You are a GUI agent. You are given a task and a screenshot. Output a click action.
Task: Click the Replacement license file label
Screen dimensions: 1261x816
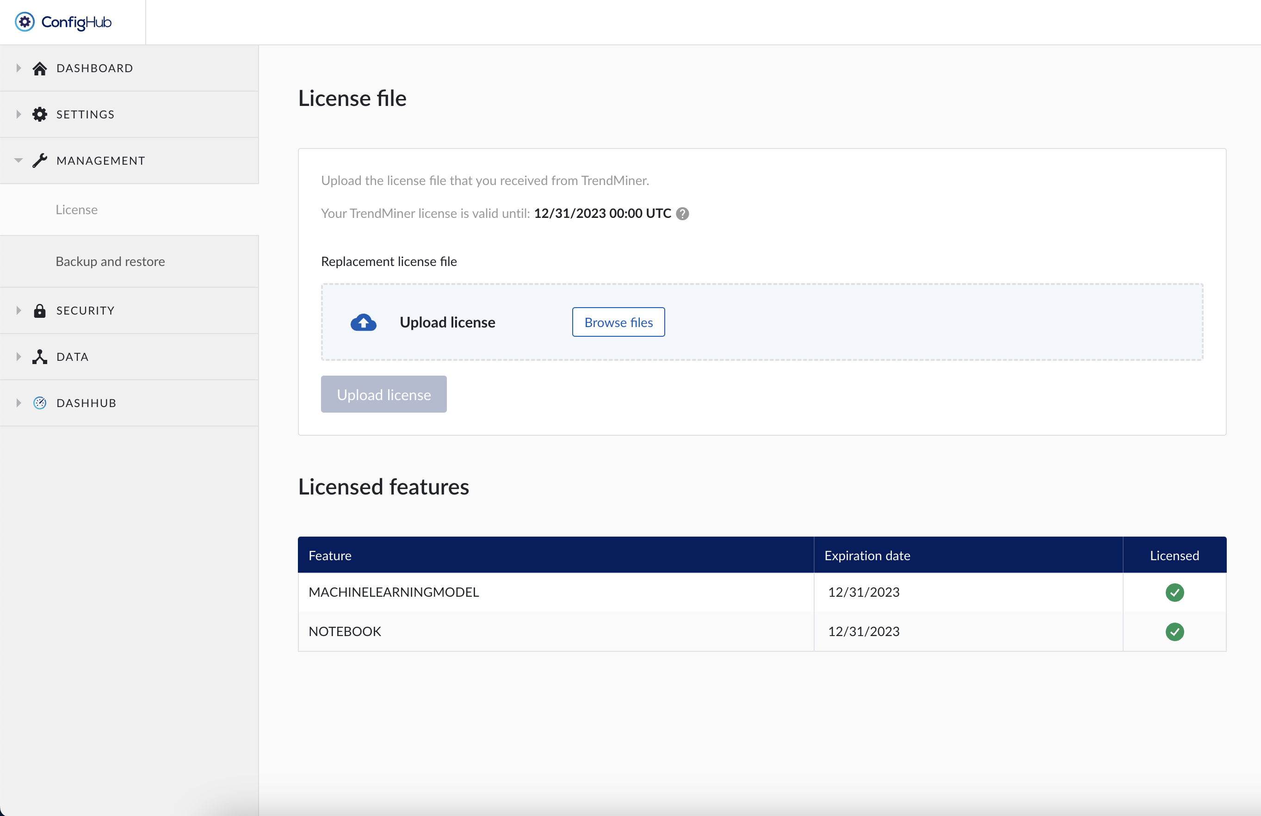(x=389, y=261)
